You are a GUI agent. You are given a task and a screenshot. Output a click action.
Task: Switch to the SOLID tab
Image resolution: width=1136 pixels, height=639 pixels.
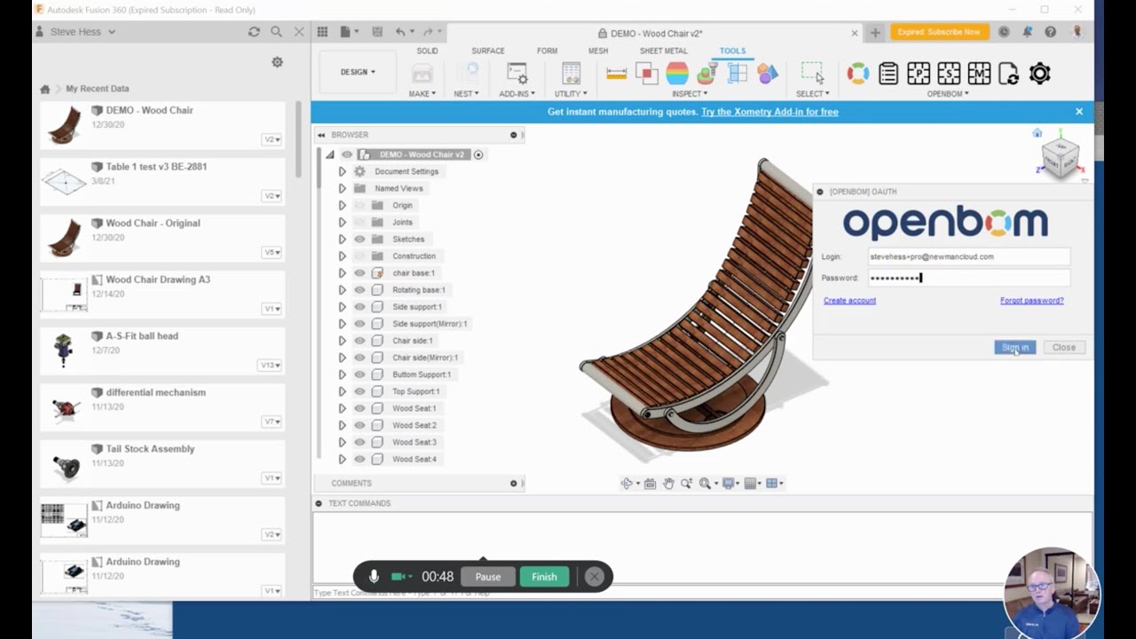point(428,51)
